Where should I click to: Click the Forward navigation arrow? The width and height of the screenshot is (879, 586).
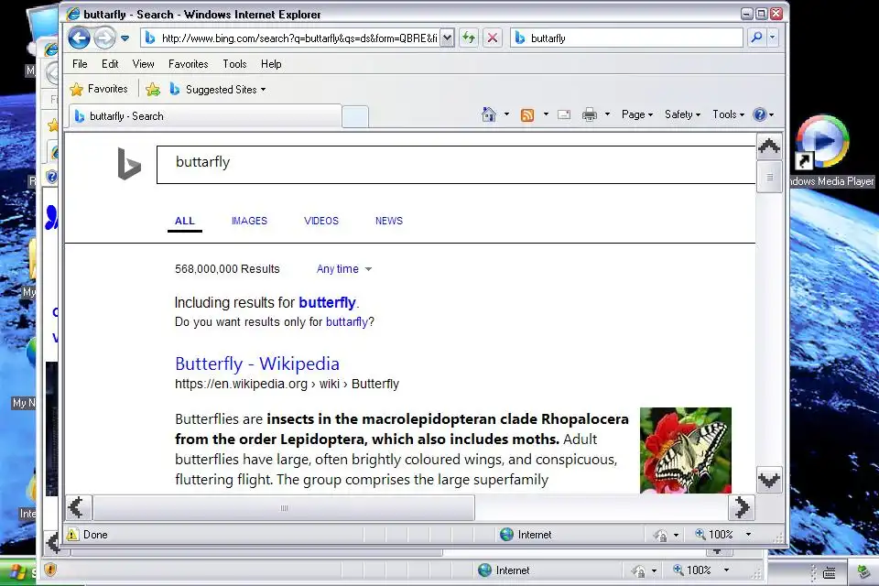point(104,38)
